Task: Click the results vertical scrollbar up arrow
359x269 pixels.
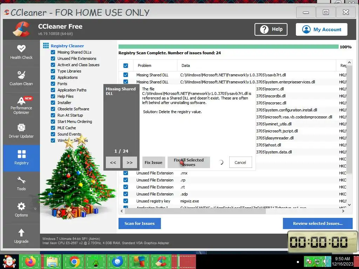Action: [349, 62]
